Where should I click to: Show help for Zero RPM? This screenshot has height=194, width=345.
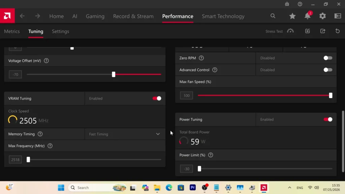tap(201, 58)
